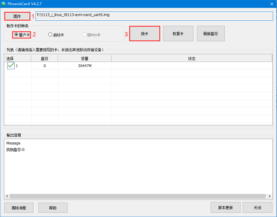This screenshot has width=277, height=217.
Task: Click the 关闭 close button
Action: (x=258, y=208)
